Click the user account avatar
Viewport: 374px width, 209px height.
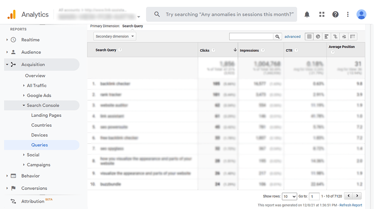click(361, 15)
